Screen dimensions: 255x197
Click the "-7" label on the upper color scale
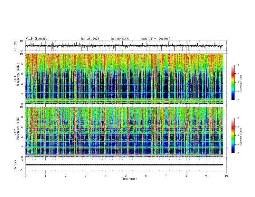238,100
